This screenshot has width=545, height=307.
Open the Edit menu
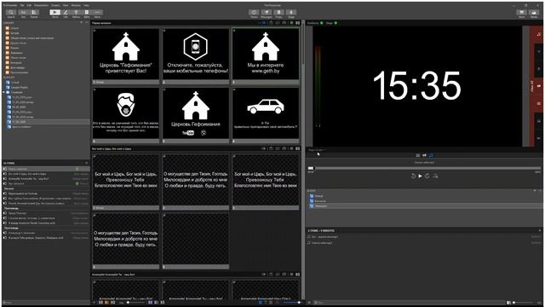click(29, 6)
